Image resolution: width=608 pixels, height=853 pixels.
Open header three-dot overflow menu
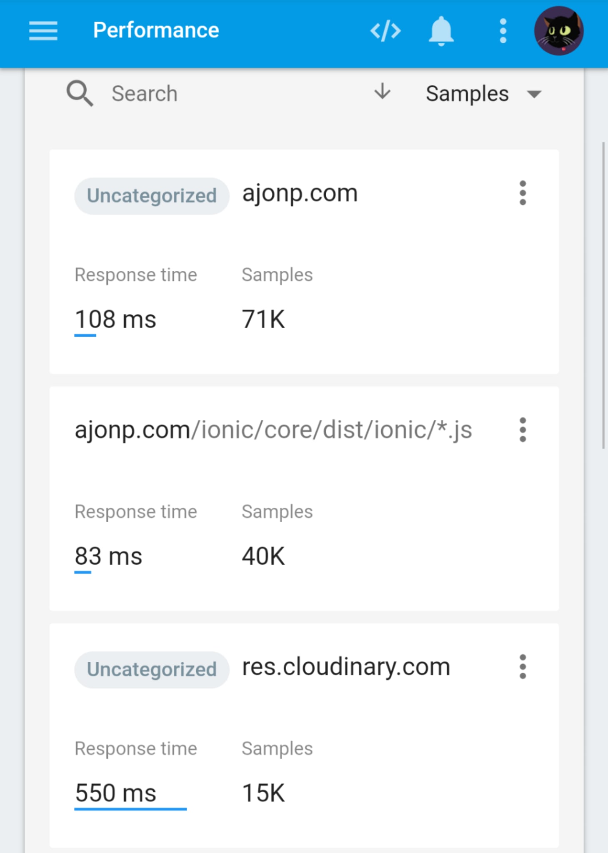coord(503,31)
